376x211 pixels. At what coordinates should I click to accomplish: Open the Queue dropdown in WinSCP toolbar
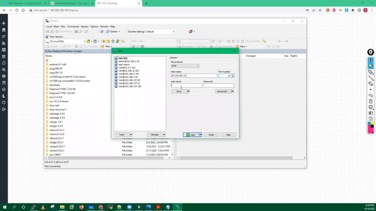click(113, 32)
